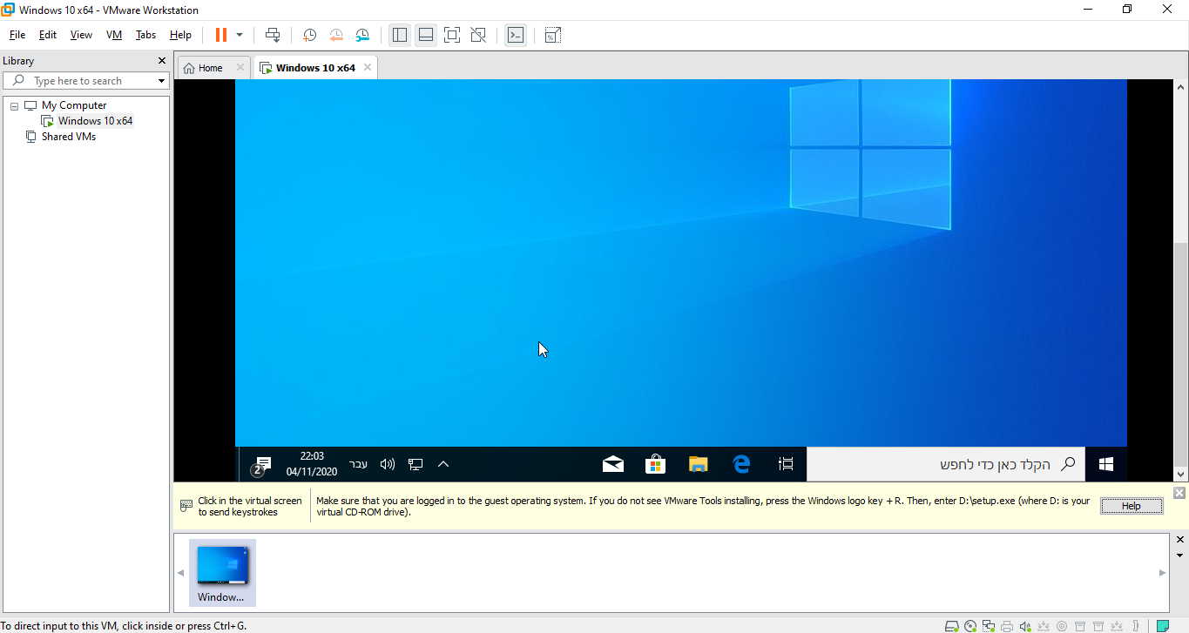The image size is (1189, 633).
Task: Click the keyboard icon in the info bar
Action: 186,506
